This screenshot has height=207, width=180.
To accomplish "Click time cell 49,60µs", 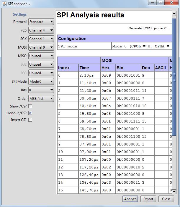I will pyautogui.click(x=89, y=114).
